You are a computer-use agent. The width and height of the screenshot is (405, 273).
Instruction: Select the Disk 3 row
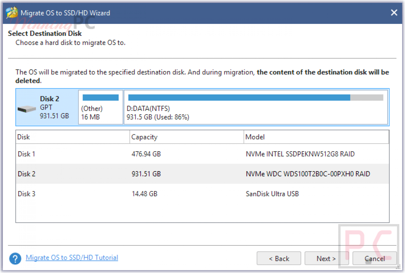point(202,194)
